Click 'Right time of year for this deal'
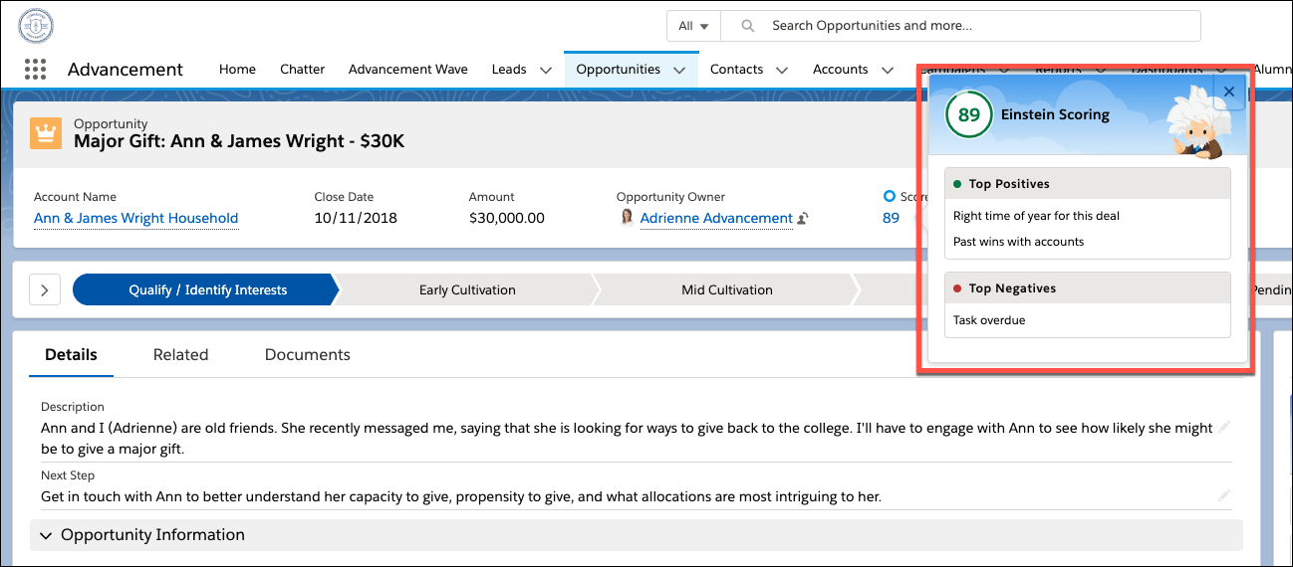 pyautogui.click(x=1037, y=216)
